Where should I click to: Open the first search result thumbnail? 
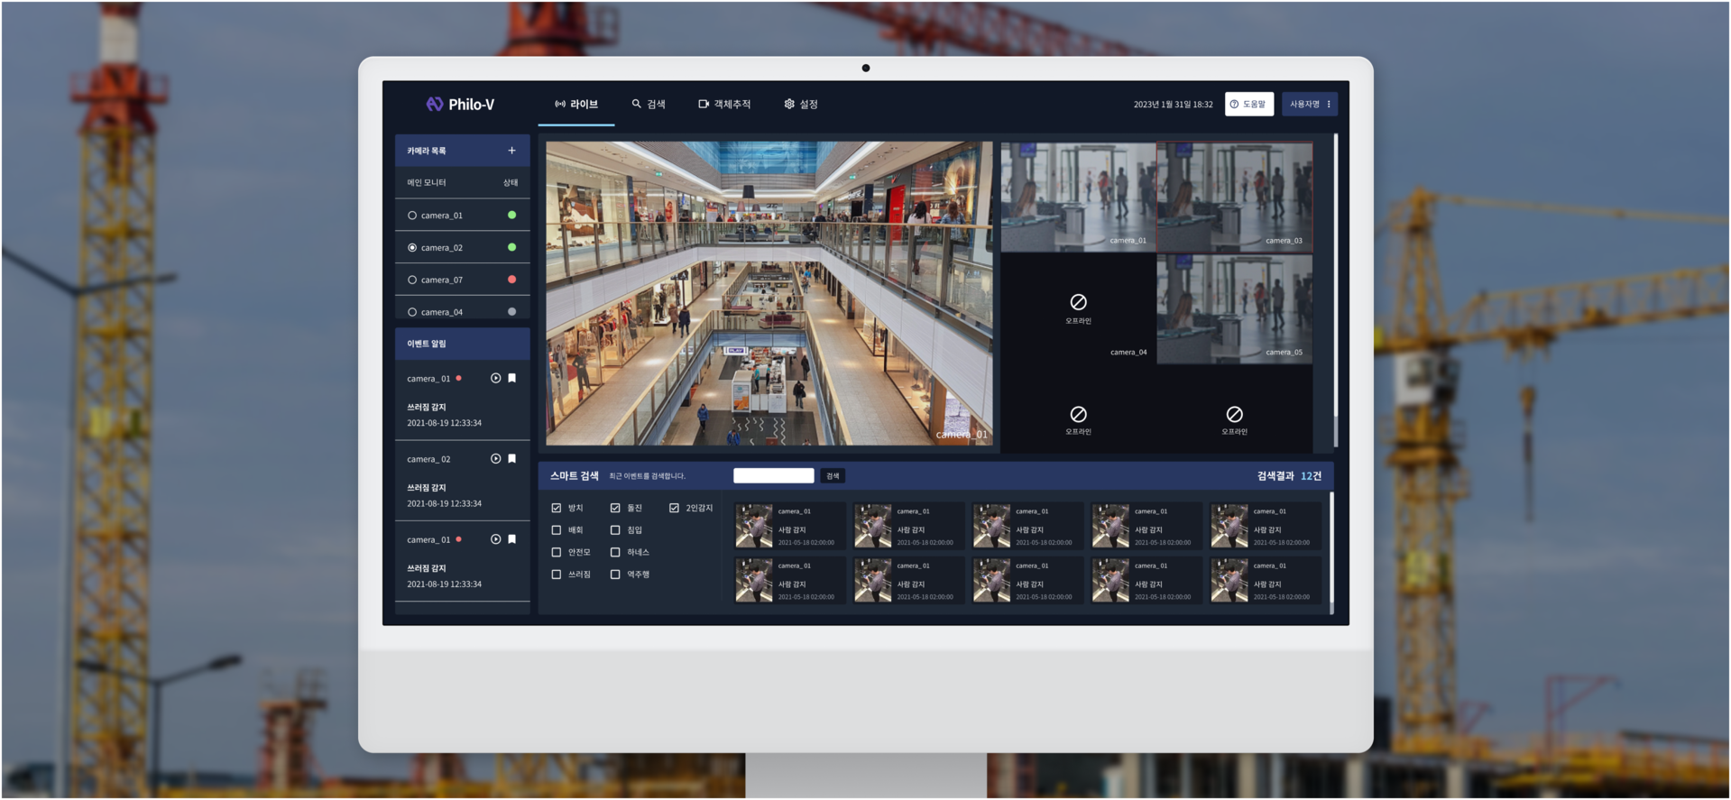(x=754, y=526)
